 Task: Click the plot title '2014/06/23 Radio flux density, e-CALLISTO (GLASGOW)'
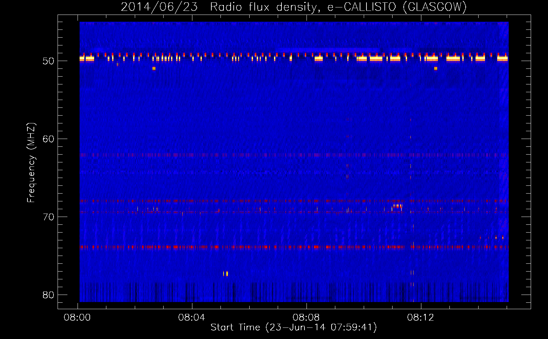(294, 7)
